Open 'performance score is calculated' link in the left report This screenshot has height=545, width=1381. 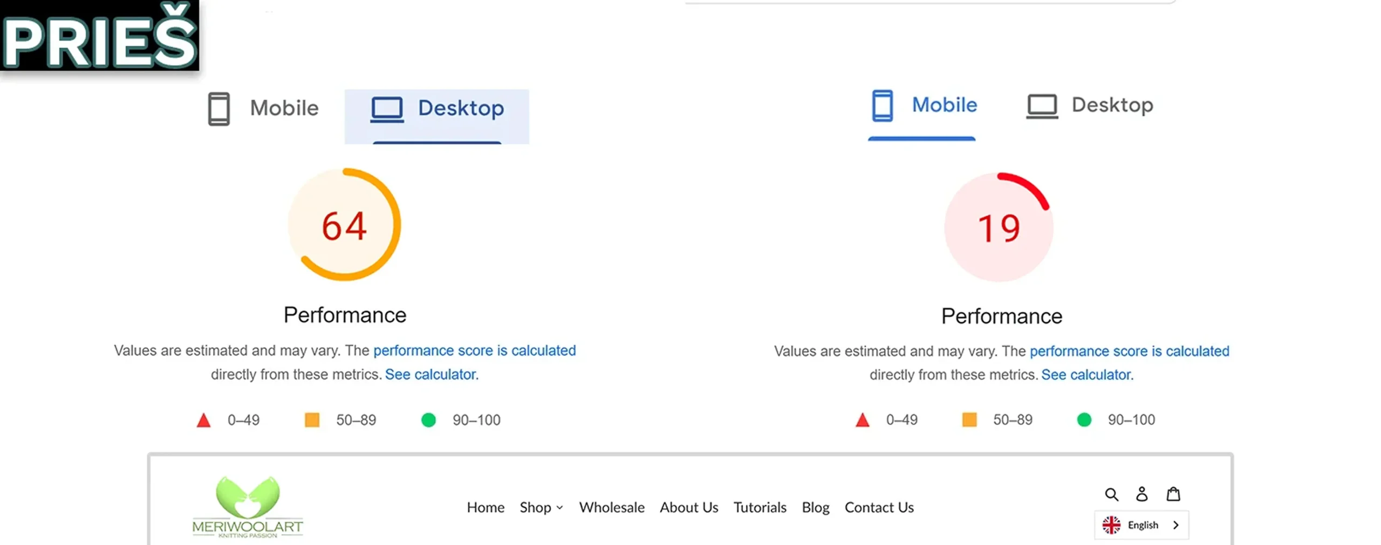[474, 350]
